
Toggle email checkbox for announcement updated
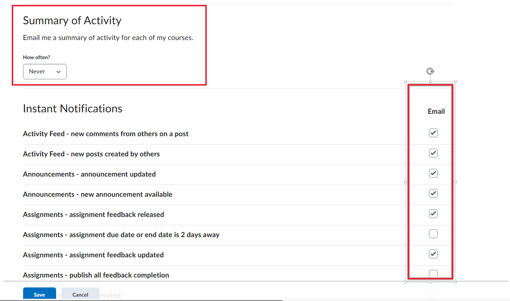pos(433,173)
